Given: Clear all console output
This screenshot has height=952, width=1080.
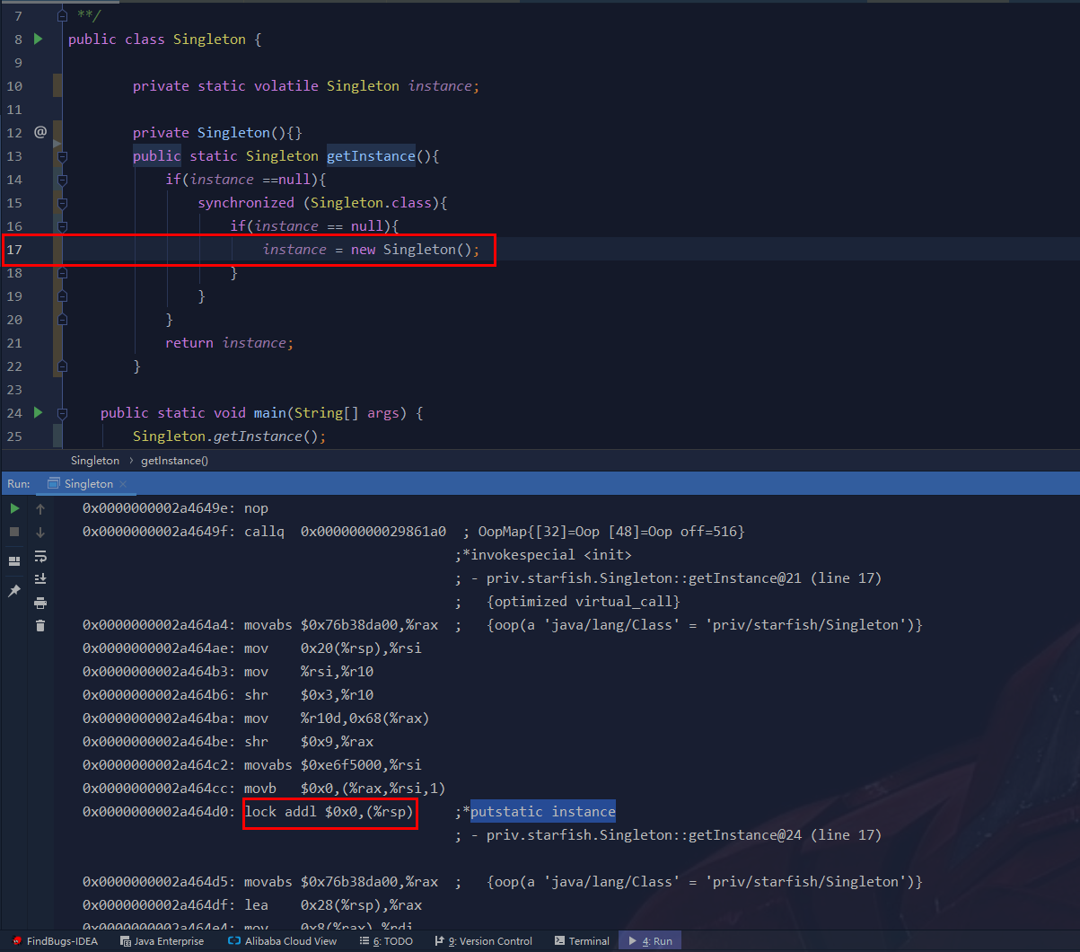Looking at the screenshot, I should pos(40,626).
